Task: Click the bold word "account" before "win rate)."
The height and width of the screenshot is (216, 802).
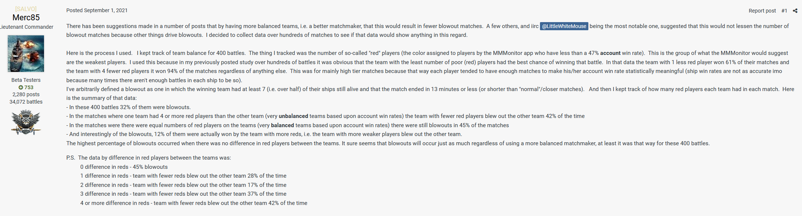Action: (x=610, y=53)
